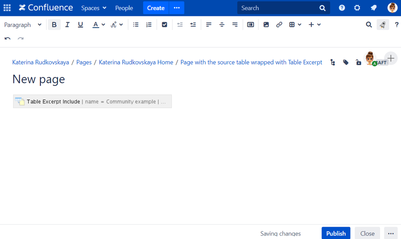Align text center
The image size is (401, 239).
pos(222,25)
